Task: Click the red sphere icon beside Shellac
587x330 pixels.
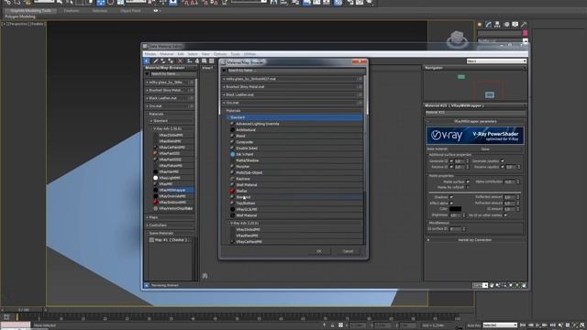Action: pyautogui.click(x=232, y=191)
